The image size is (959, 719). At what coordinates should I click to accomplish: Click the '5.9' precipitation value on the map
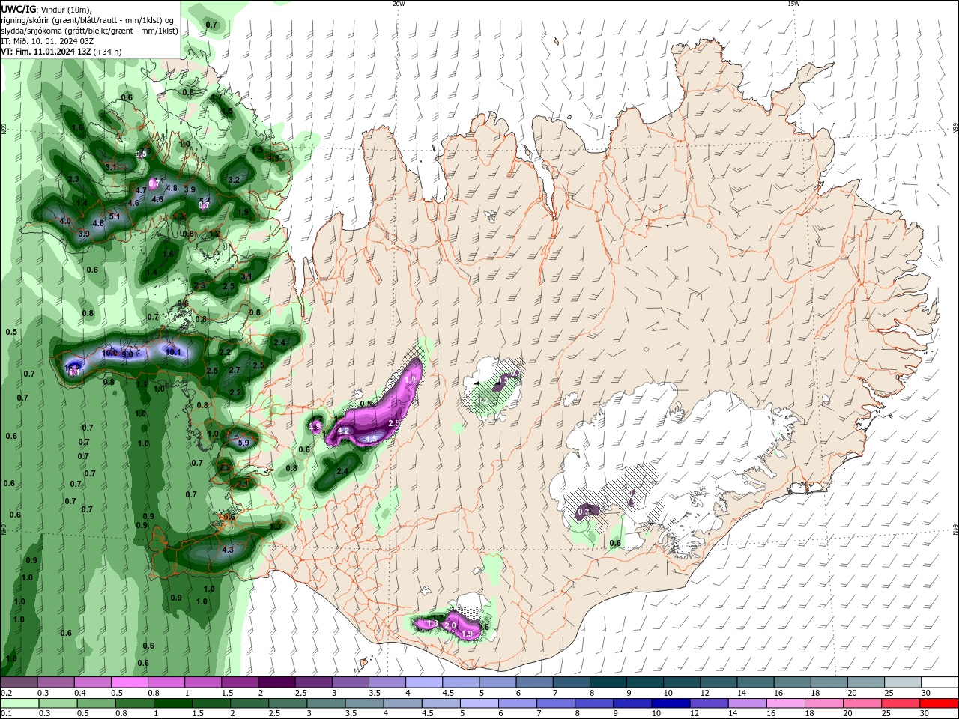(243, 443)
